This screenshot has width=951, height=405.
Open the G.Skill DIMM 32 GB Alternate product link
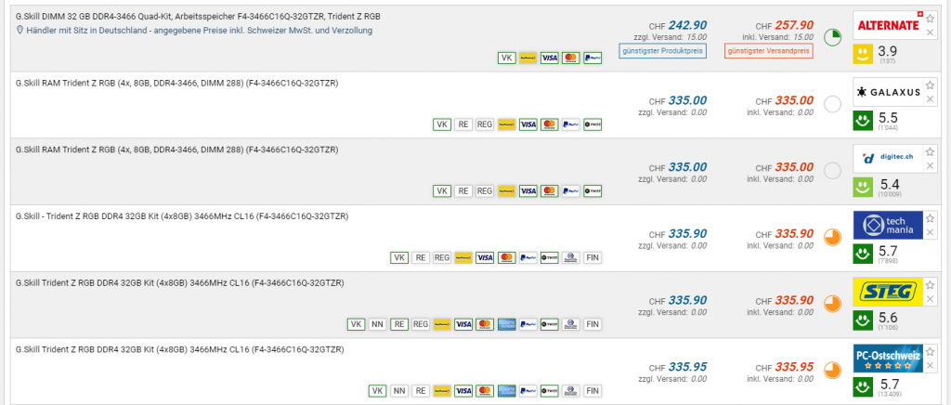click(x=198, y=17)
